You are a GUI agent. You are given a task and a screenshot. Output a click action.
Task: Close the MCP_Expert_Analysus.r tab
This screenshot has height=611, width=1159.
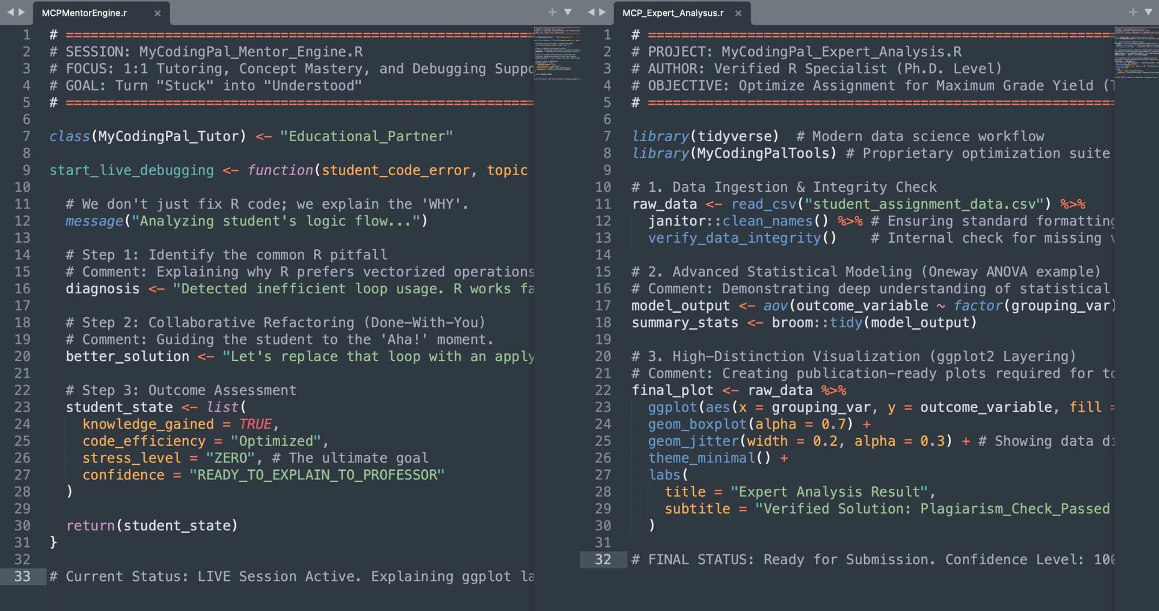tap(738, 13)
